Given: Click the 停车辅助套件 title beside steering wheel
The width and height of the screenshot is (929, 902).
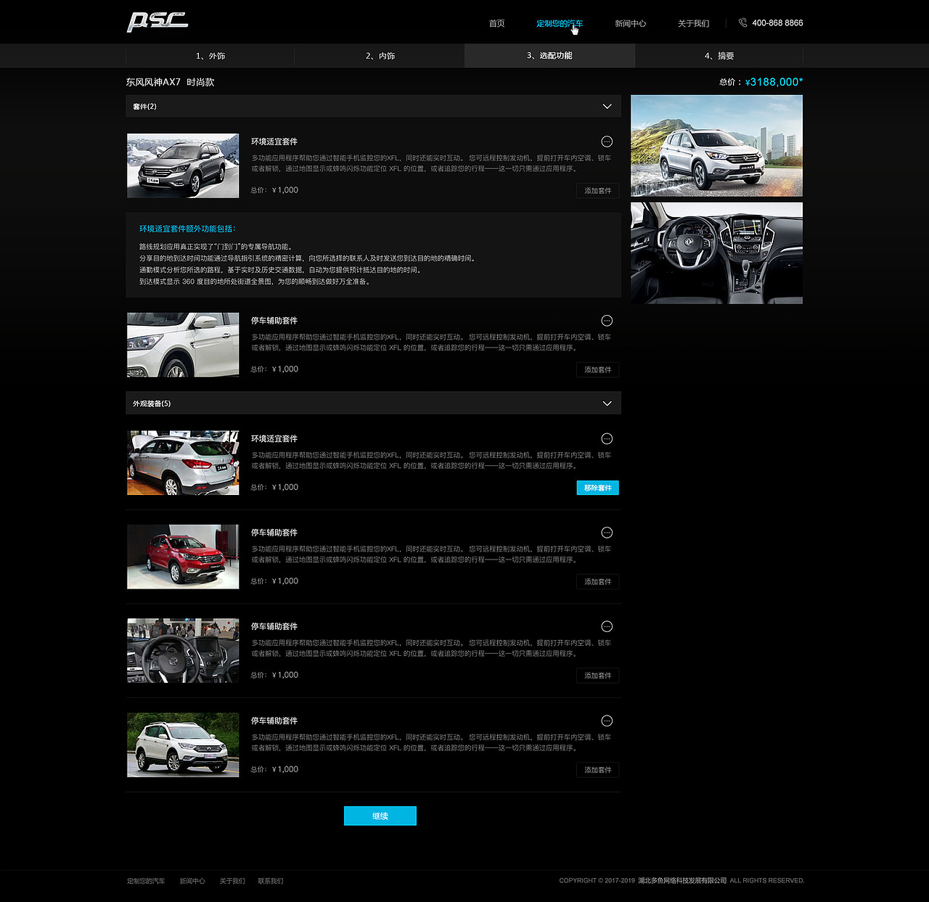Looking at the screenshot, I should pos(274,627).
